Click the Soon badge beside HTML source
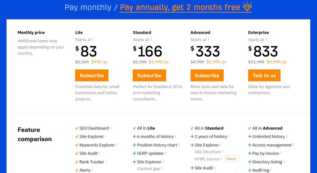This screenshot has height=173, width=317. point(231,159)
